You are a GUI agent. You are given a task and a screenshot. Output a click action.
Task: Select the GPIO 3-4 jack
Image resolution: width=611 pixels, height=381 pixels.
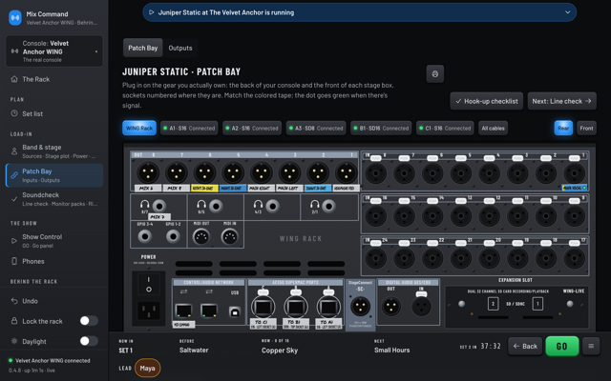[x=145, y=236]
